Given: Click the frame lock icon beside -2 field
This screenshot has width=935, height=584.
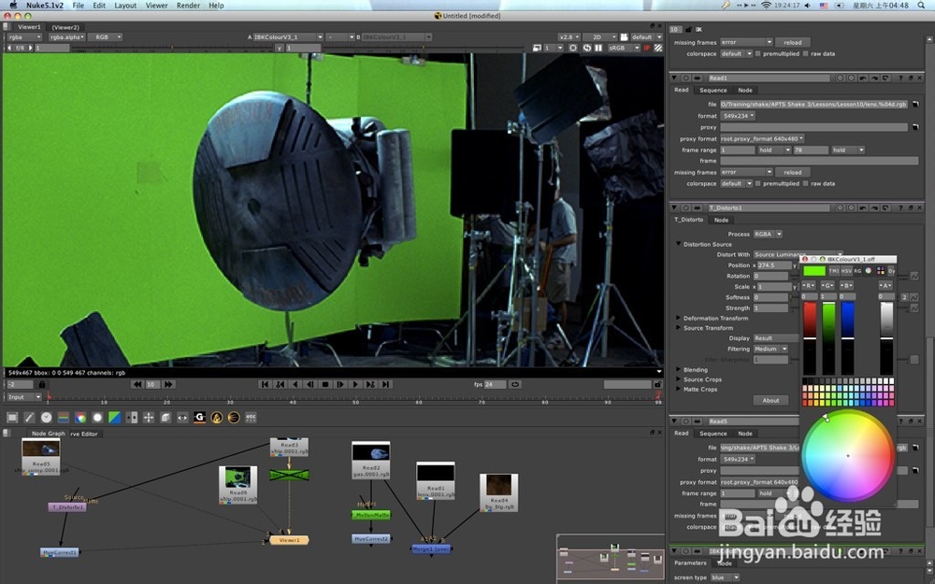Looking at the screenshot, I should (x=42, y=385).
